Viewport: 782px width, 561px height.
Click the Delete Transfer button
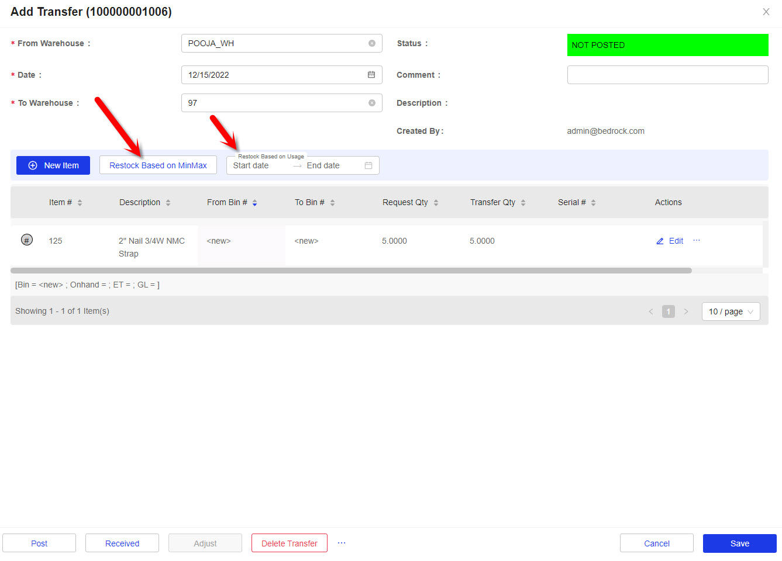pos(290,543)
